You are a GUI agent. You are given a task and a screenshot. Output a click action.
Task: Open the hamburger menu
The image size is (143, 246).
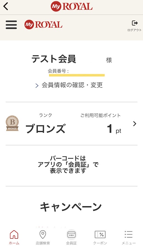11,25
